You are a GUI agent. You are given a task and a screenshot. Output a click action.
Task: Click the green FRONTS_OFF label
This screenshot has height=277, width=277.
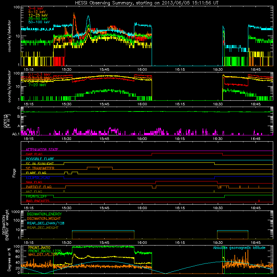click(x=36, y=196)
